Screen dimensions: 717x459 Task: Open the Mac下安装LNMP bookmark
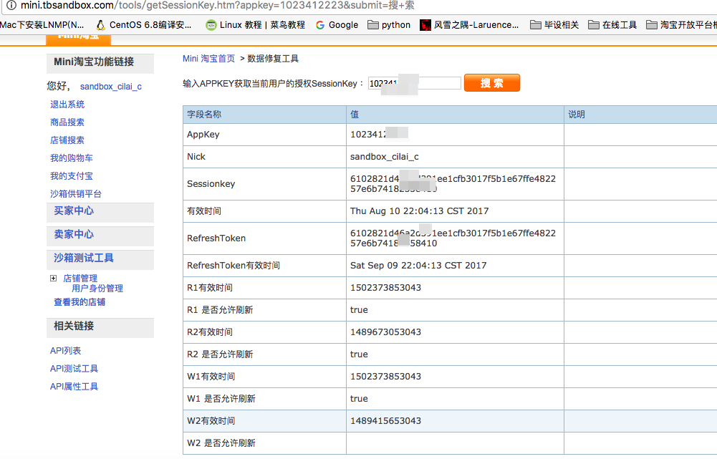[42, 24]
